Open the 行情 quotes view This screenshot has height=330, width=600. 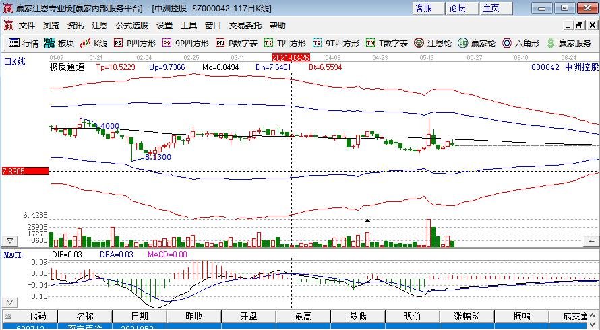[x=24, y=43]
